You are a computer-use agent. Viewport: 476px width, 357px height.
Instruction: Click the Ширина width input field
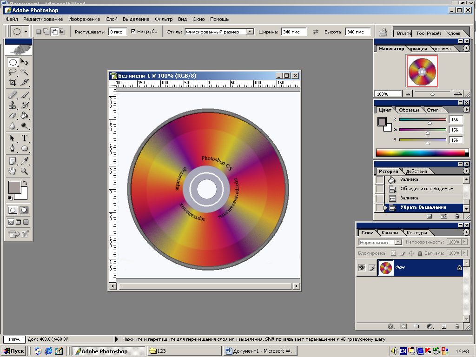[294, 32]
